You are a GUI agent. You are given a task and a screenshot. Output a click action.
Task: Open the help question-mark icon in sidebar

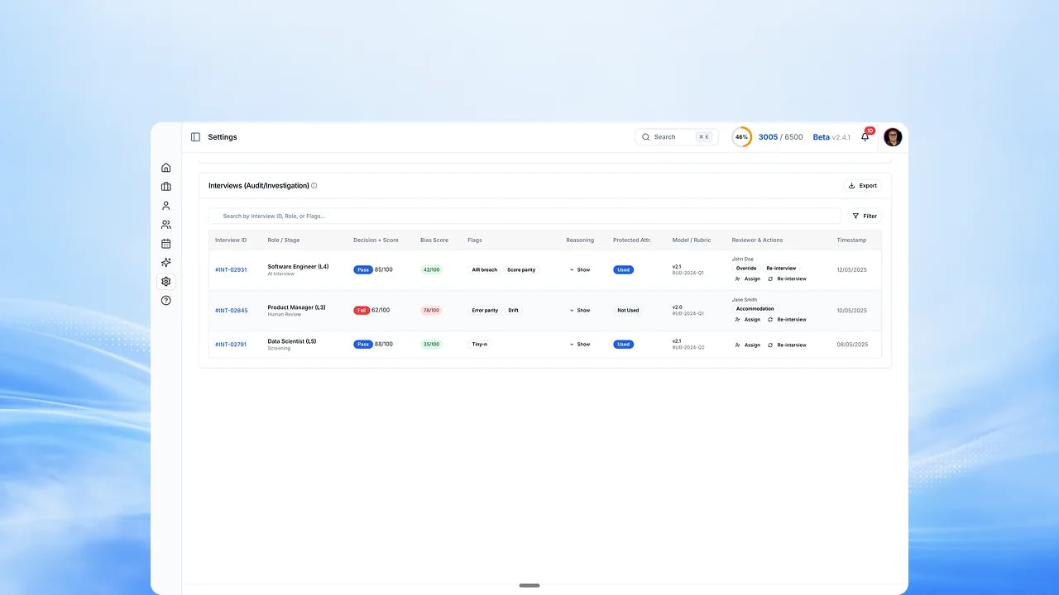click(x=165, y=301)
